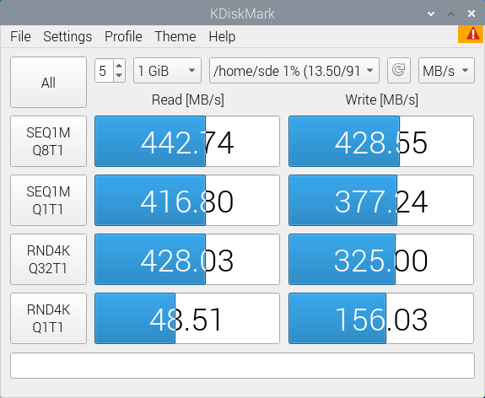The image size is (485, 398).
Task: Start the SEQ1M Q1T1 benchmark
Action: coord(49,201)
